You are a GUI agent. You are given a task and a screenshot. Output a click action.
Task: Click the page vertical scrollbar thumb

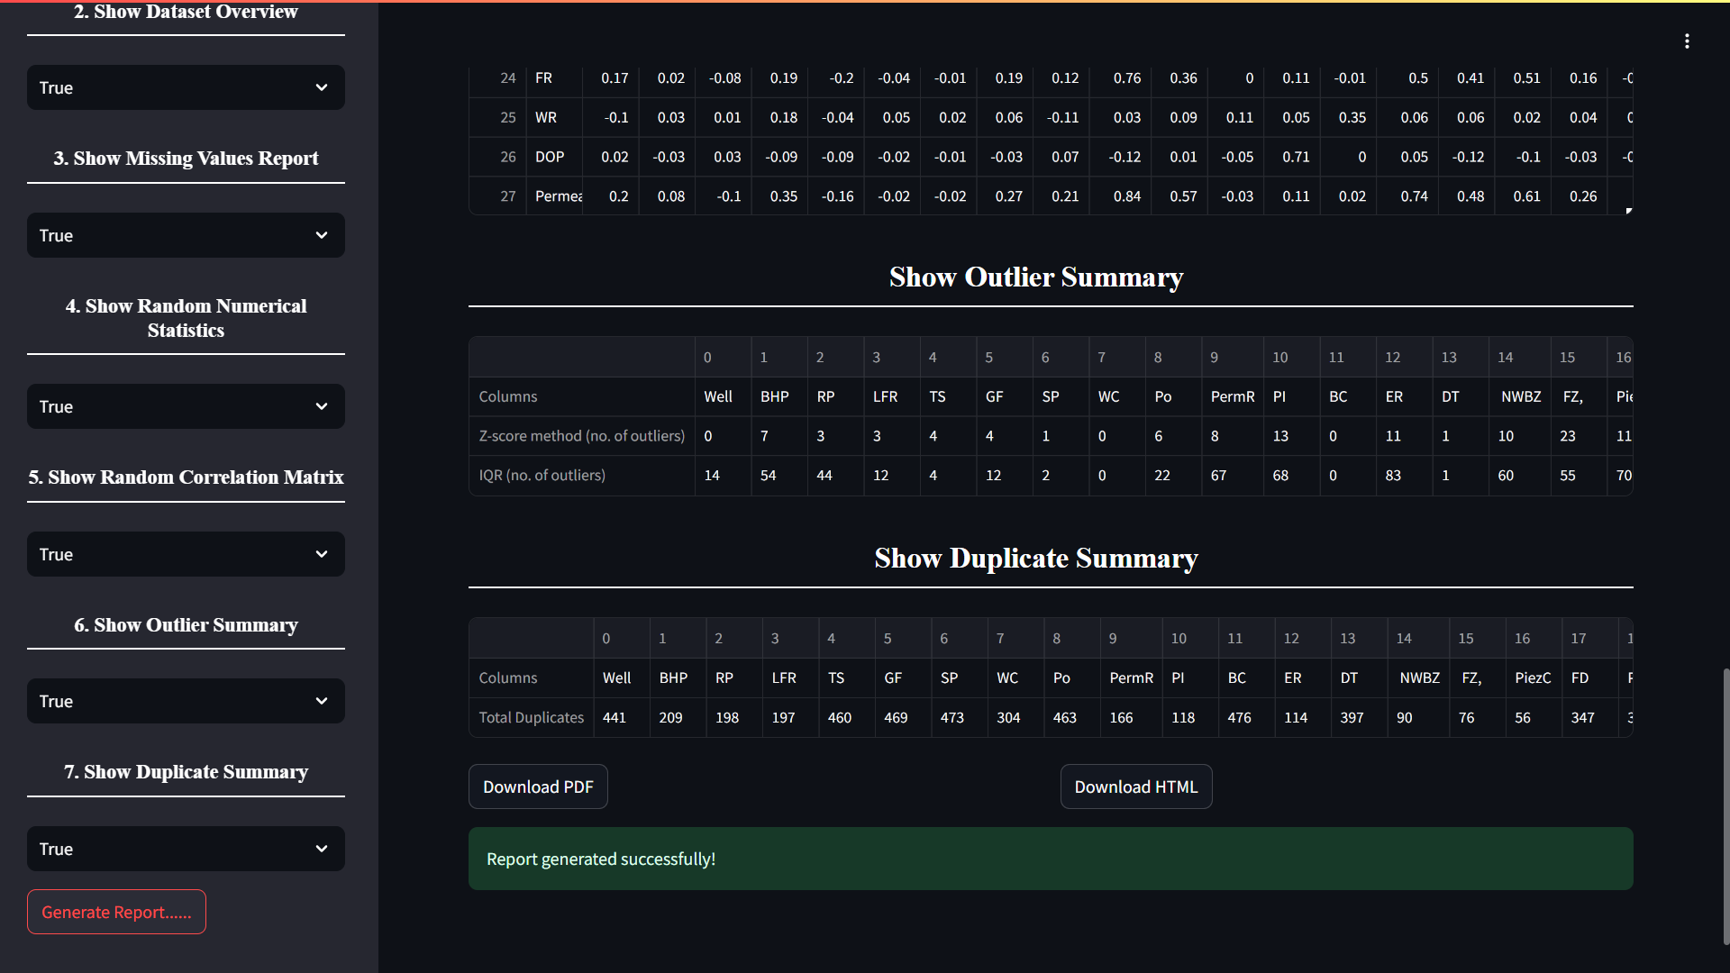1725,806
